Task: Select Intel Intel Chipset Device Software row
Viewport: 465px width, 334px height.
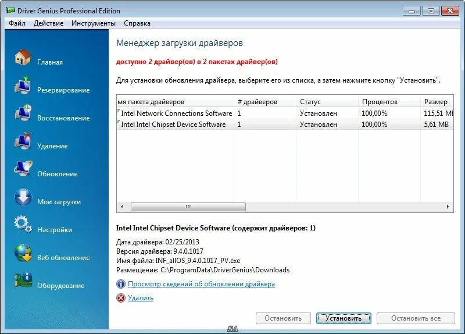Action: click(285, 124)
